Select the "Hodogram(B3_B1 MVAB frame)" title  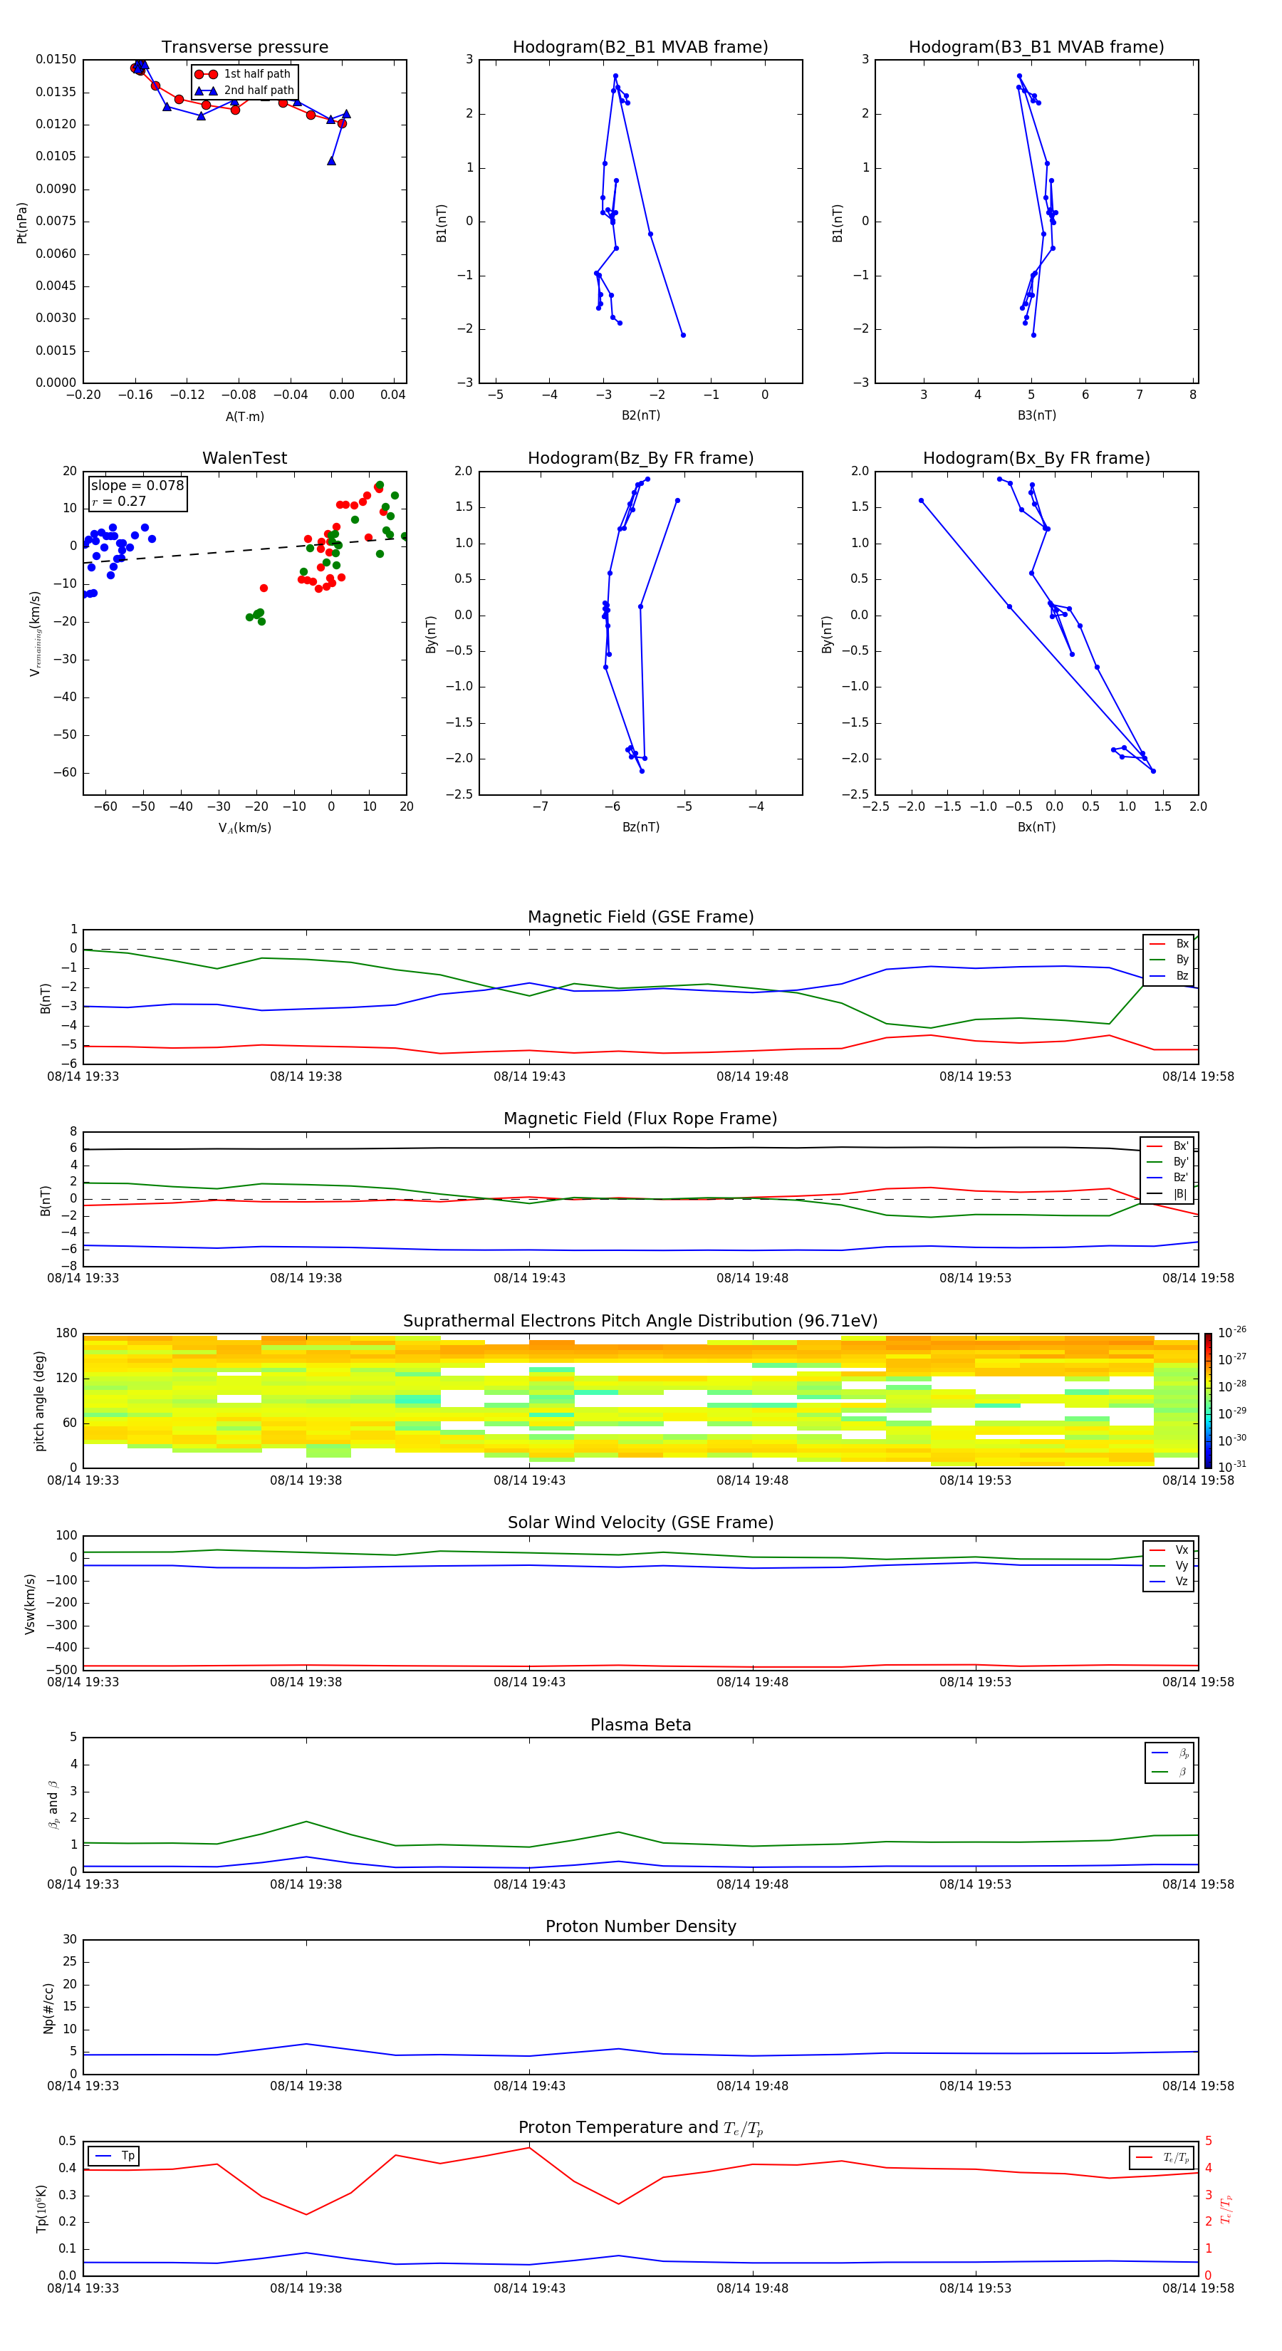point(1036,48)
